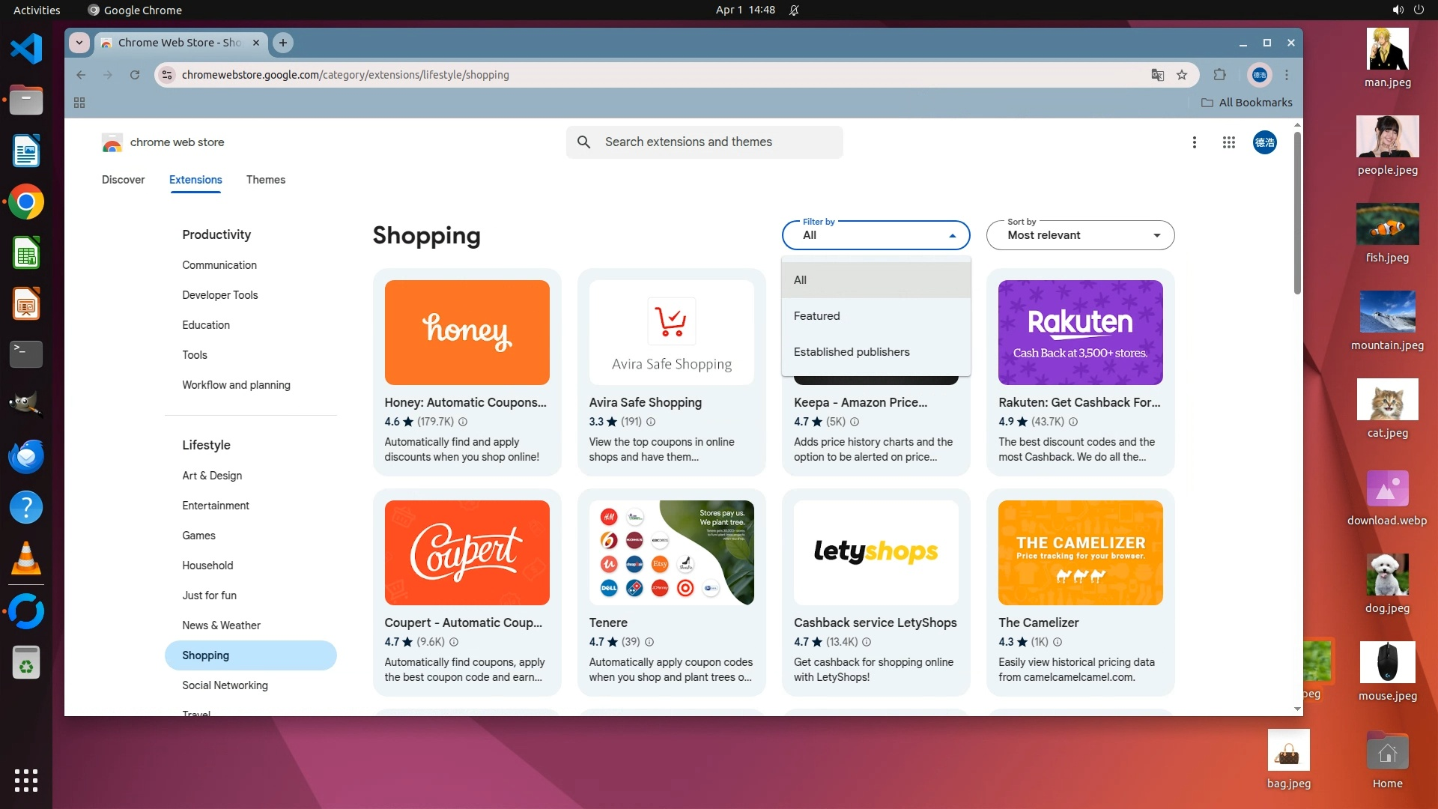
Task: Click the bookmark star icon in address bar
Action: pos(1182,75)
